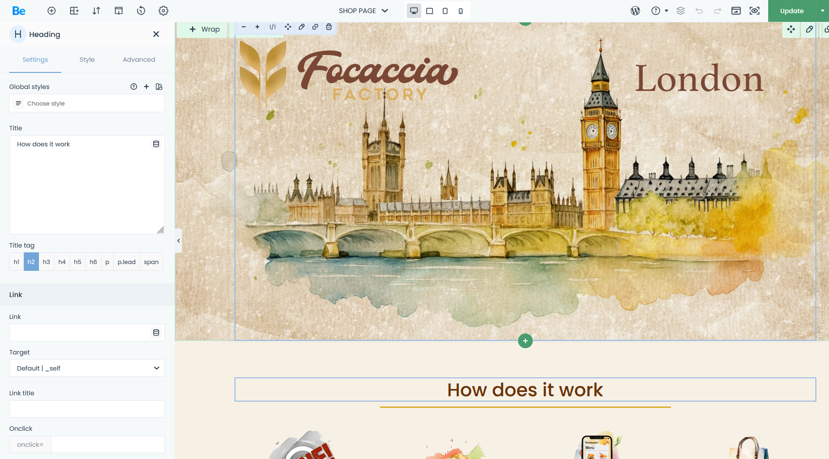The width and height of the screenshot is (829, 459).
Task: Add section with green plus circle
Action: tap(525, 341)
